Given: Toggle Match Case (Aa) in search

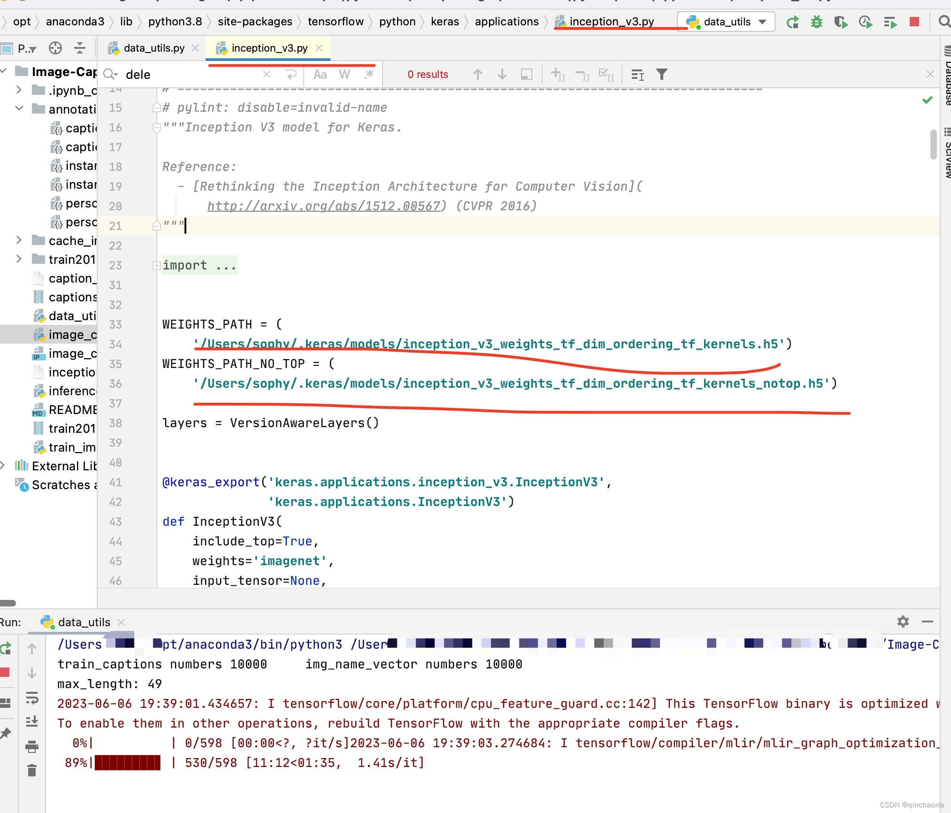Looking at the screenshot, I should click(320, 74).
